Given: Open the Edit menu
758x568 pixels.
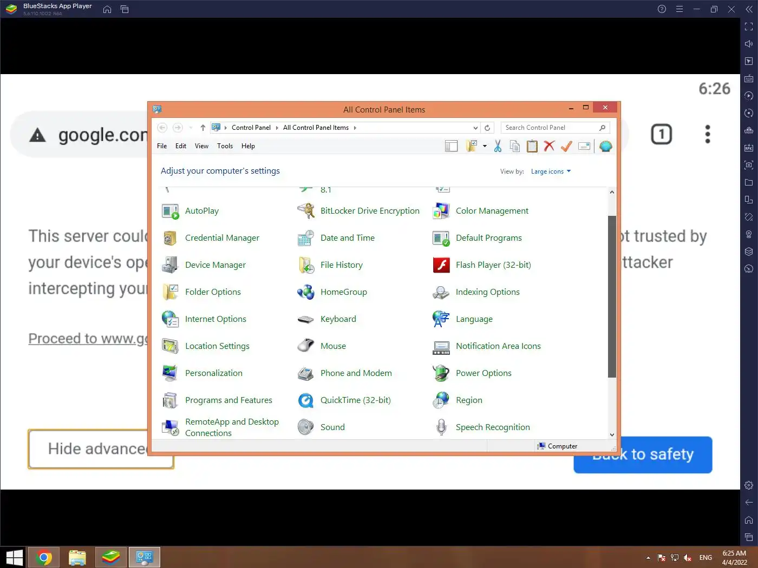Looking at the screenshot, I should 181,146.
